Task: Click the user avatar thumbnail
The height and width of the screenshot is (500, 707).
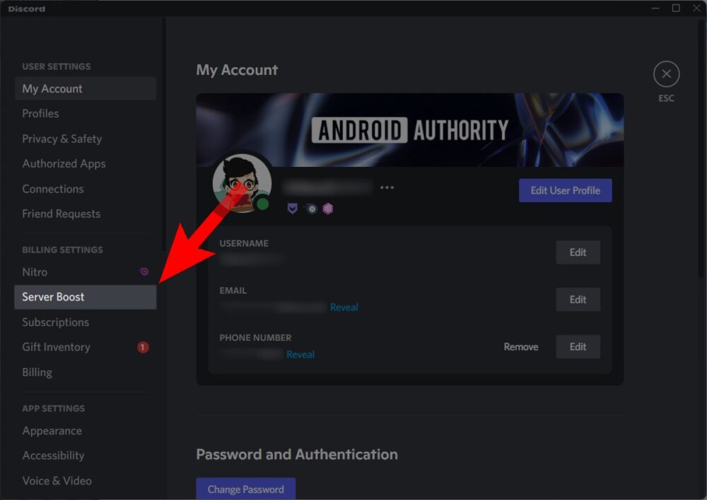Action: [241, 182]
